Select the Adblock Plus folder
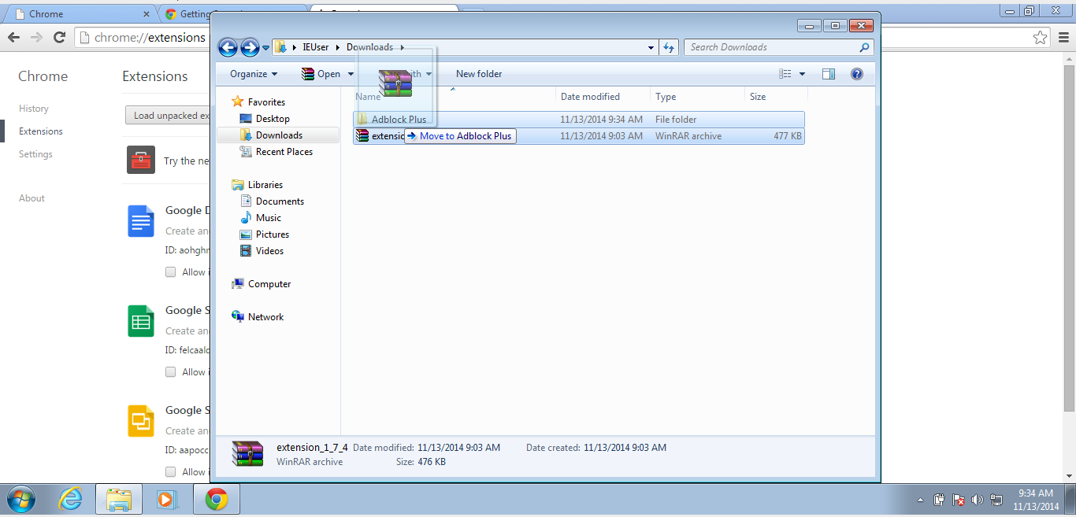The height and width of the screenshot is (517, 1076). point(579,120)
